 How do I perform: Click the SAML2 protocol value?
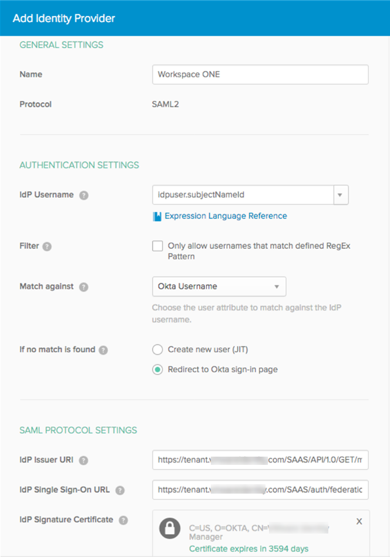tap(165, 104)
